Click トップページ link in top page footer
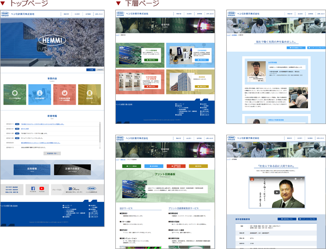 pyautogui.click(x=68, y=205)
